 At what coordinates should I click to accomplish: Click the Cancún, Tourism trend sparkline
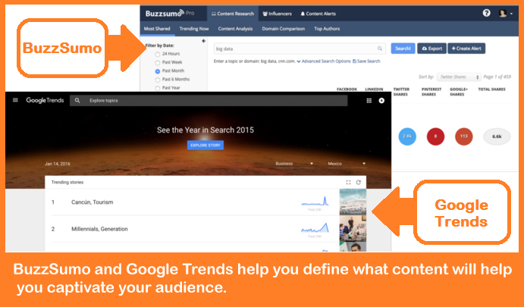pos(315,202)
